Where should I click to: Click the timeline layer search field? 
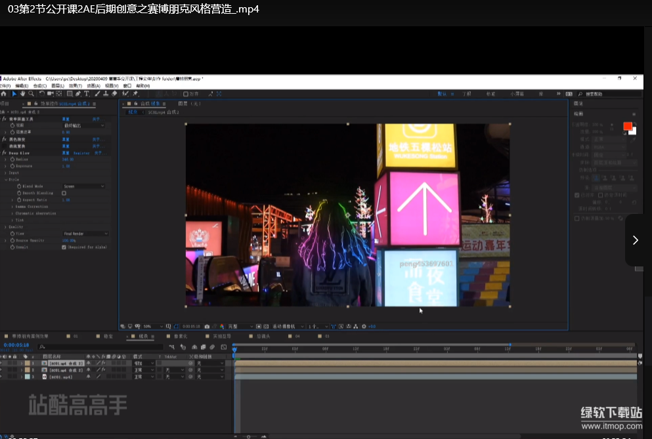98,346
